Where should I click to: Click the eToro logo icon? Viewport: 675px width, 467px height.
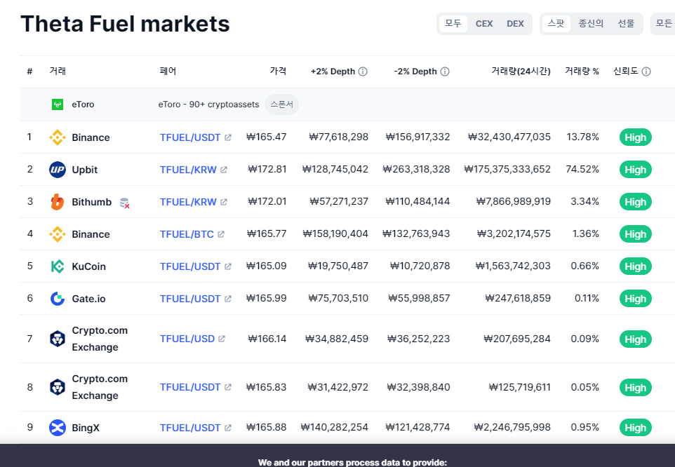[58, 104]
